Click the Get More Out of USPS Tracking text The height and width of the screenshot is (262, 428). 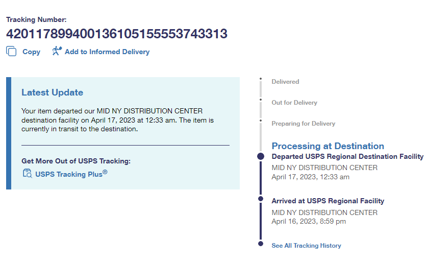tap(76, 161)
